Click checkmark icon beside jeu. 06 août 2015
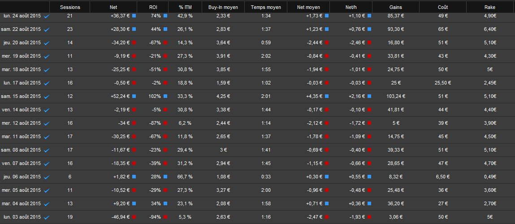The width and height of the screenshot is (515, 224). (x=47, y=177)
